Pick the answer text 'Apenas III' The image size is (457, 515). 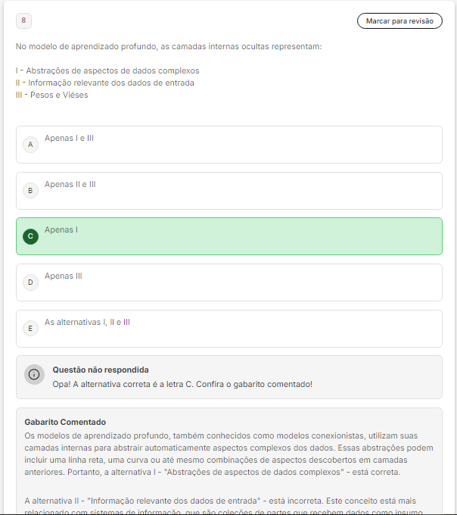coord(64,276)
